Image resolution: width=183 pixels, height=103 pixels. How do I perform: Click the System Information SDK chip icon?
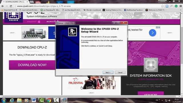(x=151, y=65)
